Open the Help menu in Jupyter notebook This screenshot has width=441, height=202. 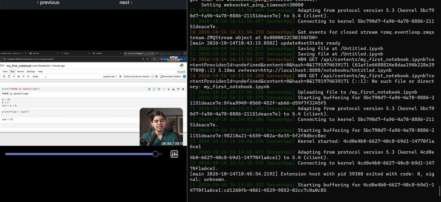click(40, 71)
